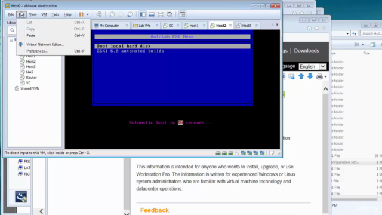Open the Help menu

67,14
